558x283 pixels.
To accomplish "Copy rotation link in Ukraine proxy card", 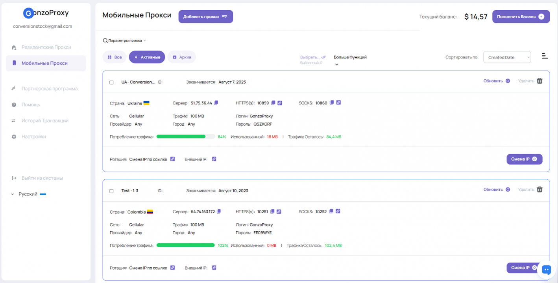I will tap(172, 159).
